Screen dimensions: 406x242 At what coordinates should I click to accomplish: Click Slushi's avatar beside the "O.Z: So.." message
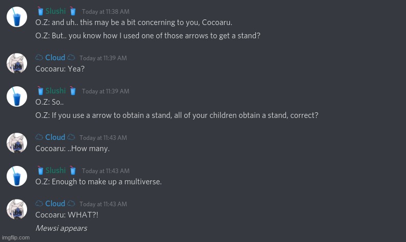coord(17,96)
